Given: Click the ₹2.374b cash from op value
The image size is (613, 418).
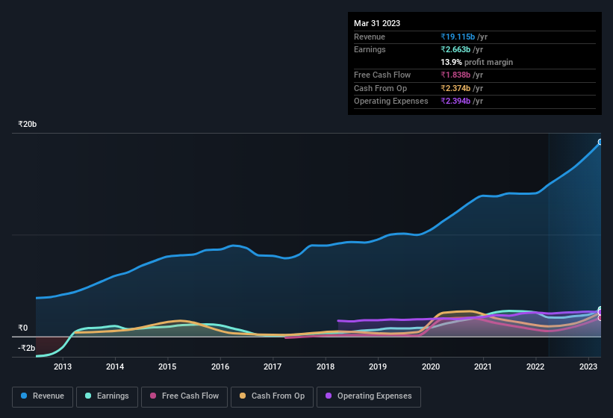Looking at the screenshot, I should pos(455,88).
